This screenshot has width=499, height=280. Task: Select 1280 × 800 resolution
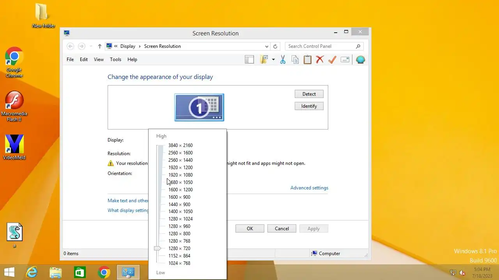coord(179,234)
